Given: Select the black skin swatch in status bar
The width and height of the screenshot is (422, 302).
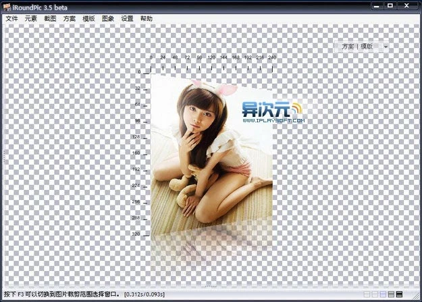Looking at the screenshot, I should (x=400, y=294).
